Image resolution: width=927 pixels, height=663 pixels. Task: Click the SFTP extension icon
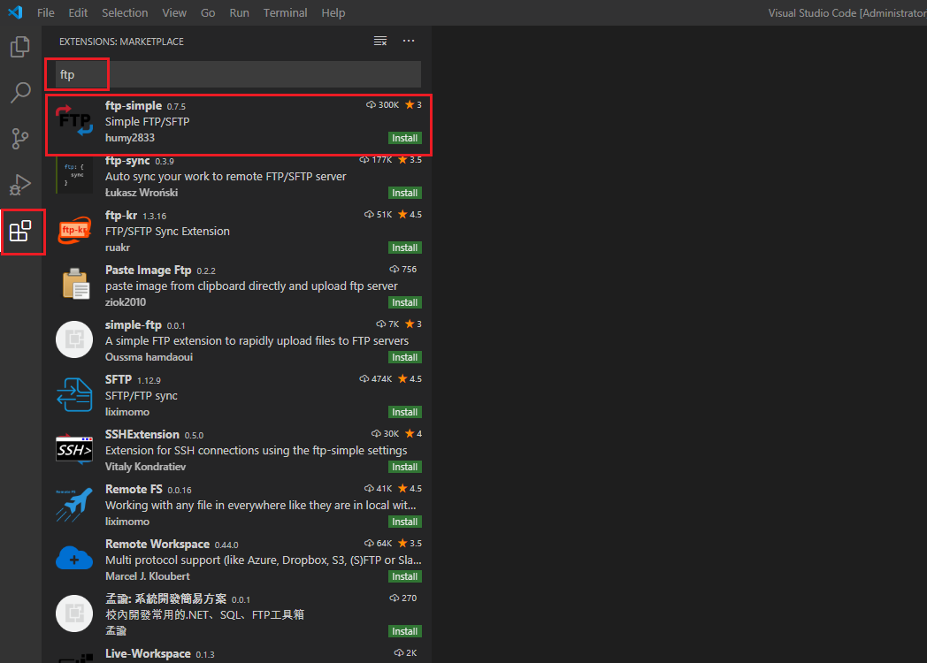pyautogui.click(x=74, y=394)
